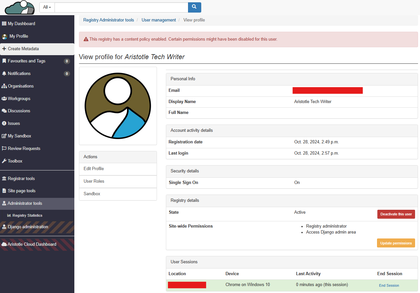Click the search text field
420x293 pixels.
click(x=121, y=7)
